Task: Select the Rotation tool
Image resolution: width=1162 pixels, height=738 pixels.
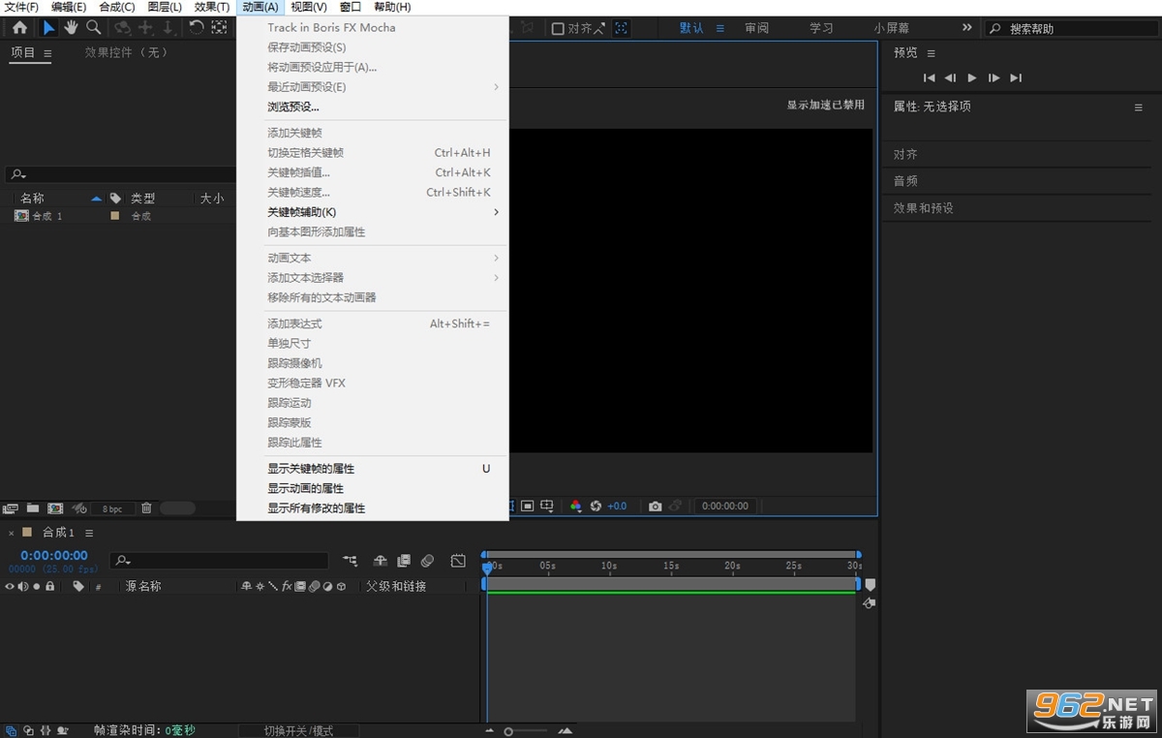Action: [197, 28]
